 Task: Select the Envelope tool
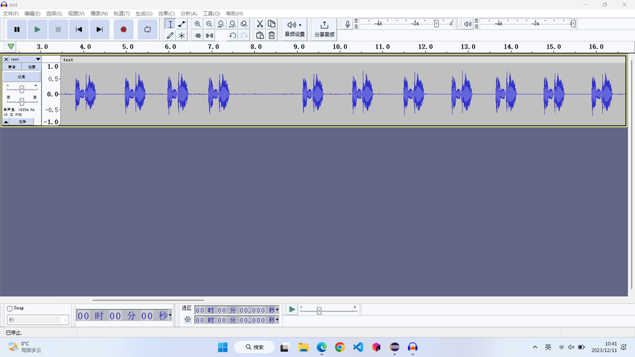[182, 24]
